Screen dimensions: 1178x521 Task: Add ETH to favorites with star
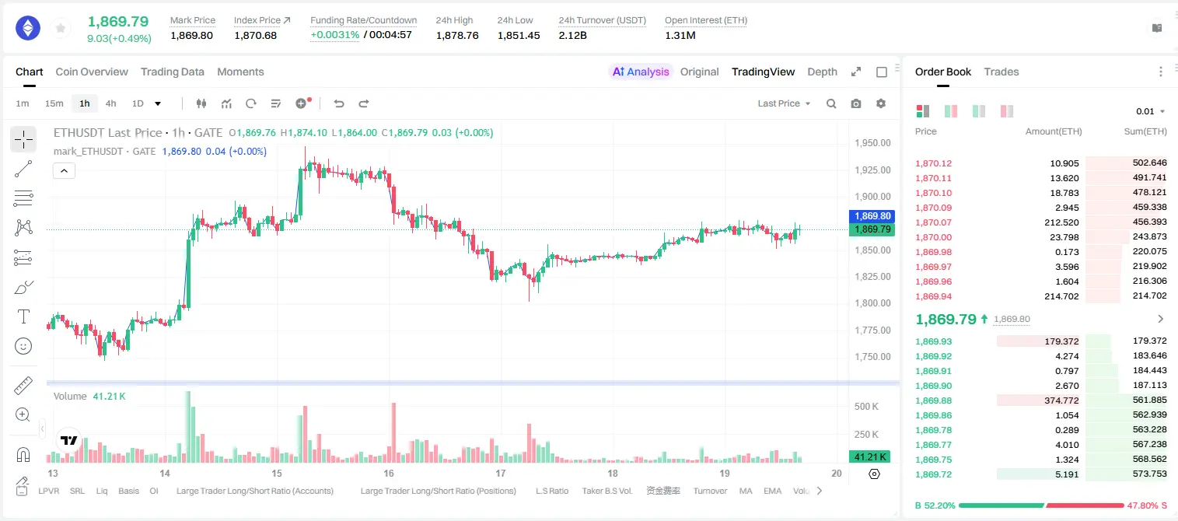tap(61, 29)
